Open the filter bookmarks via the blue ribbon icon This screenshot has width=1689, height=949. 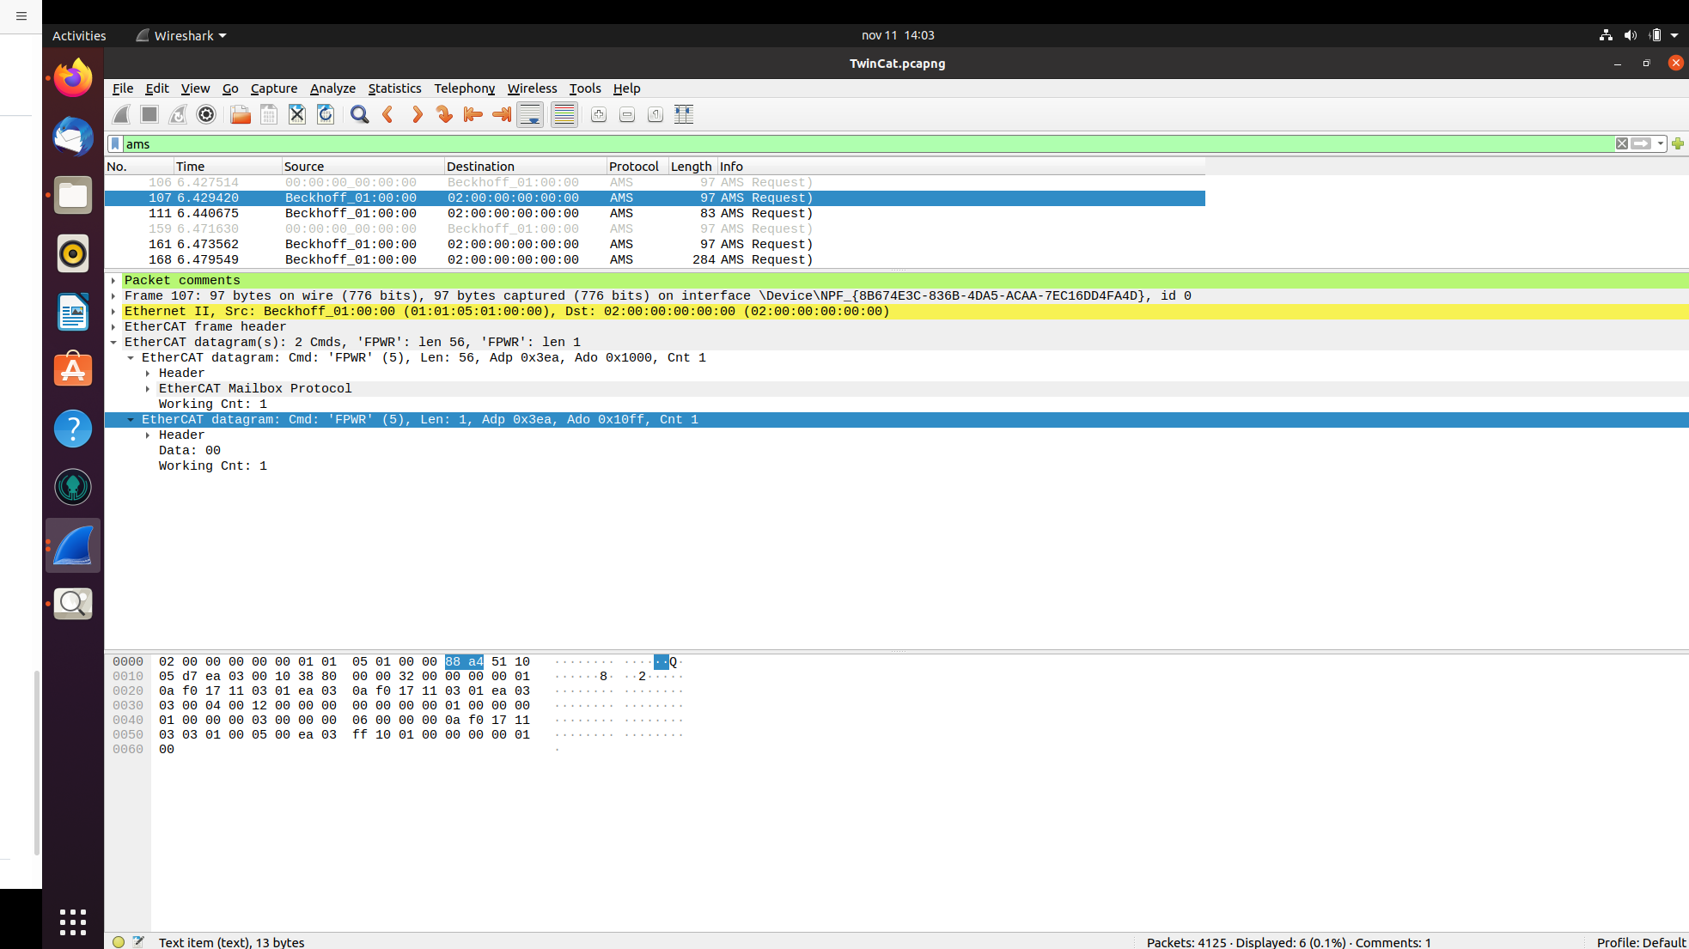point(115,143)
